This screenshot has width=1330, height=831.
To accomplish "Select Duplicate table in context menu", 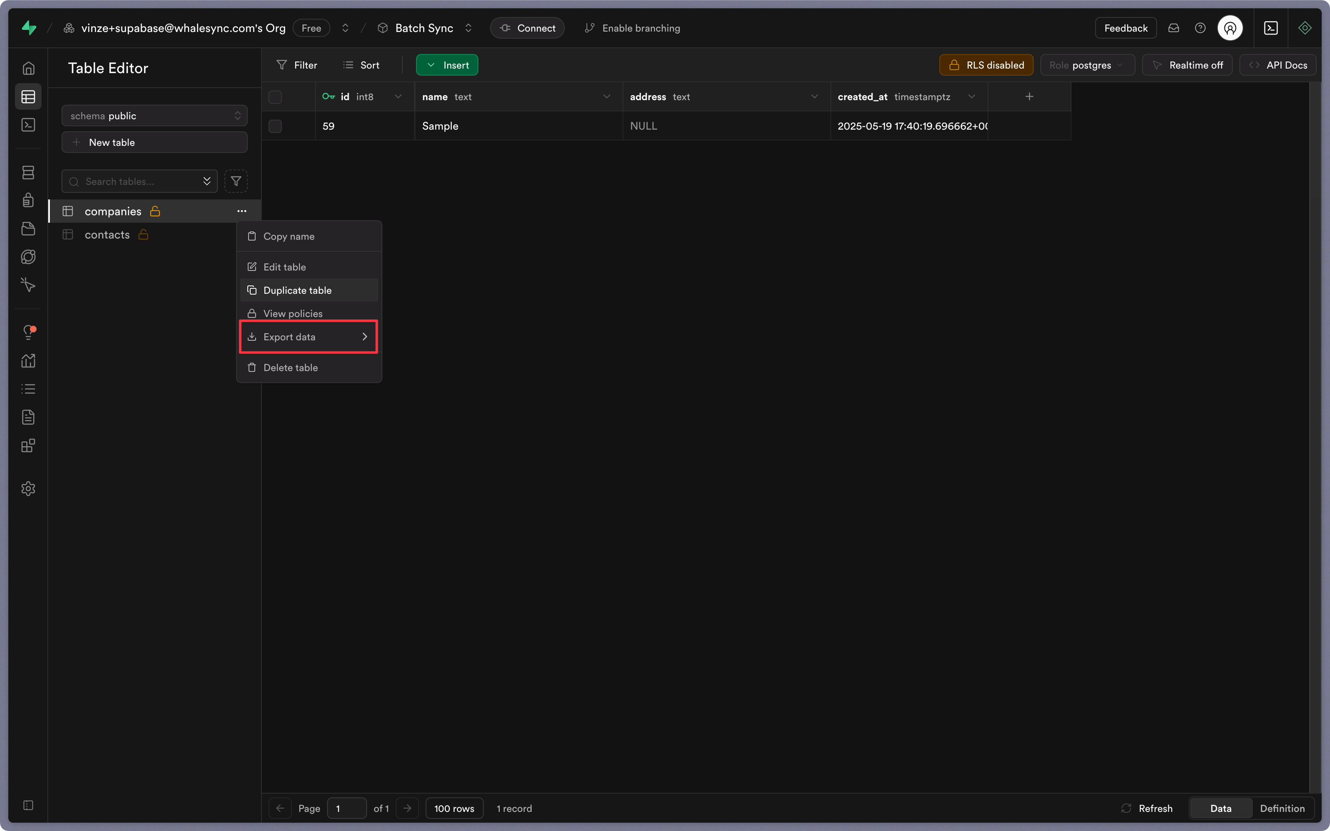I will coord(309,290).
